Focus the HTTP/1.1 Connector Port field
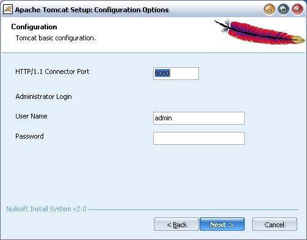307x240 pixels. (176, 73)
